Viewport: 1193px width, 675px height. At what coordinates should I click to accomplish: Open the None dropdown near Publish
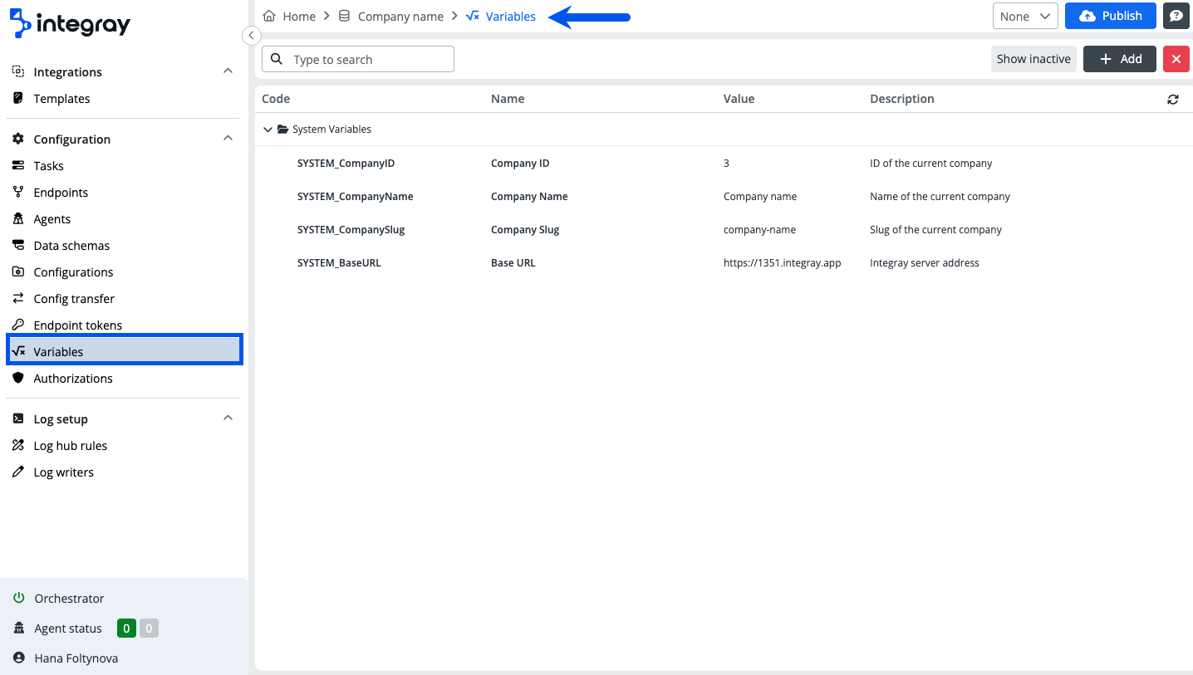pyautogui.click(x=1025, y=16)
